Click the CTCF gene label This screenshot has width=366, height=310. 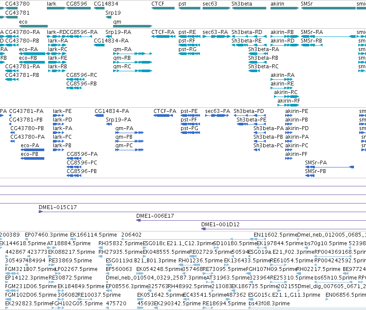point(158,4)
